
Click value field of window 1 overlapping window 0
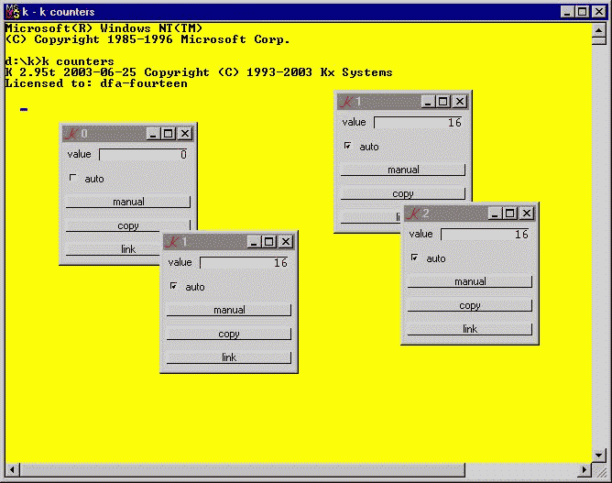point(244,263)
